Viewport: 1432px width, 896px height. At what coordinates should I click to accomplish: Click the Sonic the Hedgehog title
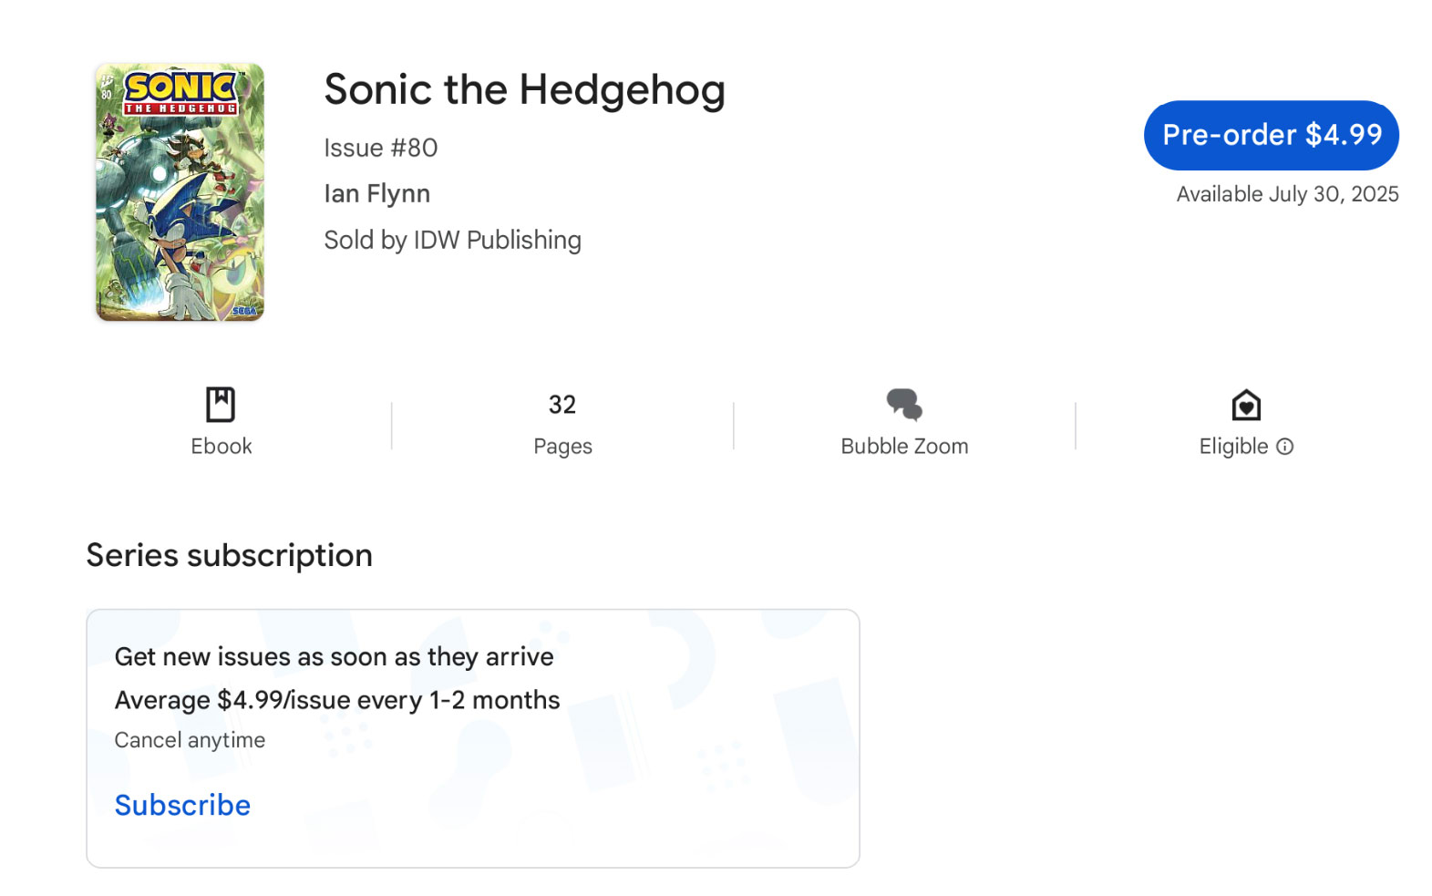524,90
